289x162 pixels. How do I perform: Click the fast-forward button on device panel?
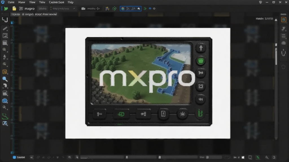click(201, 73)
